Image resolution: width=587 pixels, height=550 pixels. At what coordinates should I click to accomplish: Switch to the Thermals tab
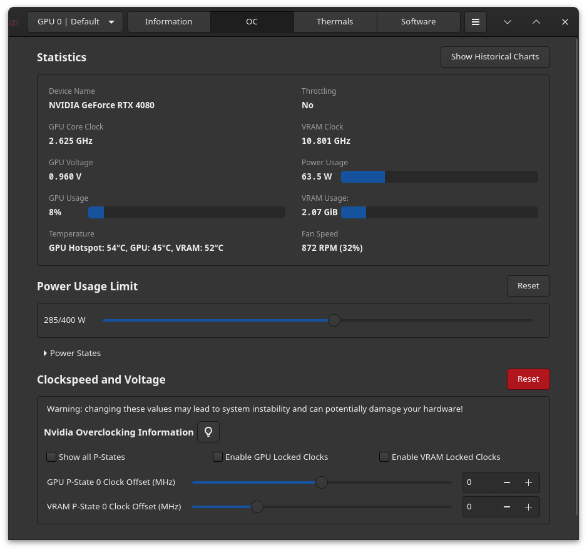click(335, 21)
